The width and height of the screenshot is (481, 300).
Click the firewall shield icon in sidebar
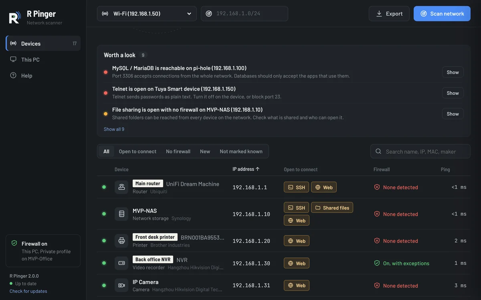(14, 243)
